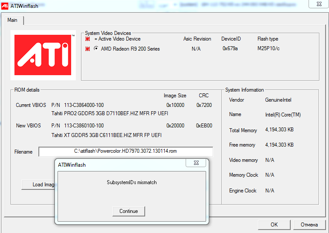Viewport: 329px width, 233px height.
Task: Click the Отмена cancel button
Action: (309, 225)
